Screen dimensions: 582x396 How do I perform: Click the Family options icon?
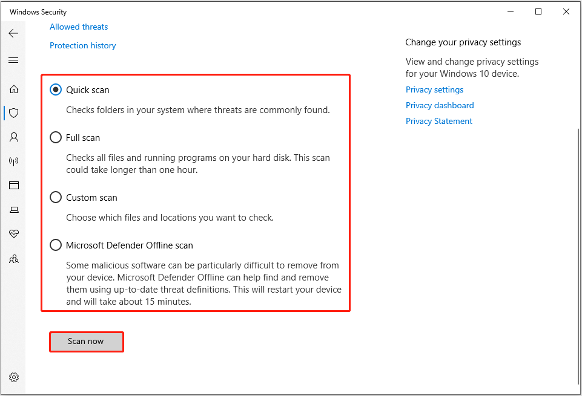[x=13, y=258]
